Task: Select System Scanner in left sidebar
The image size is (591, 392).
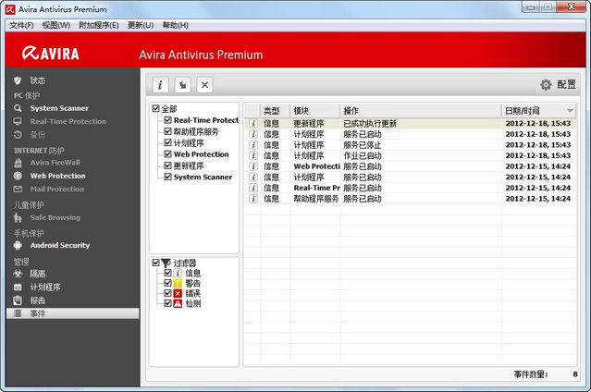Action: pyautogui.click(x=59, y=108)
